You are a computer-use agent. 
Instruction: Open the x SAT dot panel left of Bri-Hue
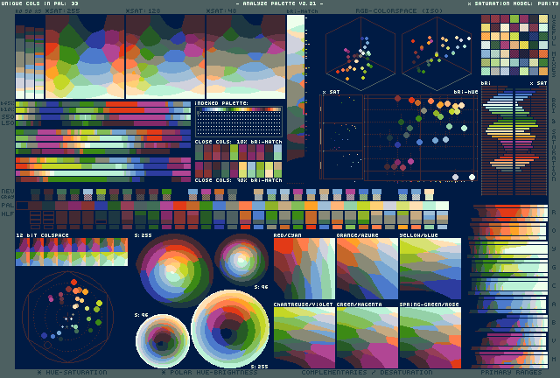click(x=341, y=136)
